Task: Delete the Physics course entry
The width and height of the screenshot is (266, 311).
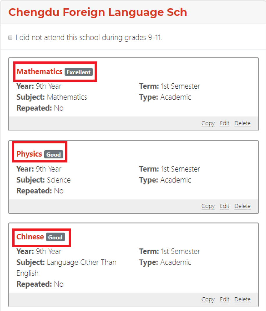Action: 242,206
